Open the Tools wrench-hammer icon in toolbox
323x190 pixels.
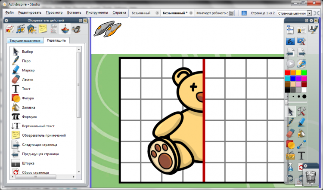tap(301, 111)
